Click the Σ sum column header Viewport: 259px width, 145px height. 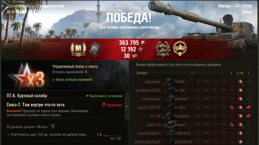pos(193,73)
